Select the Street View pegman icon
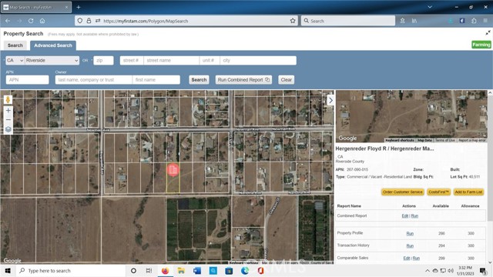The width and height of the screenshot is (493, 277). pos(8,99)
